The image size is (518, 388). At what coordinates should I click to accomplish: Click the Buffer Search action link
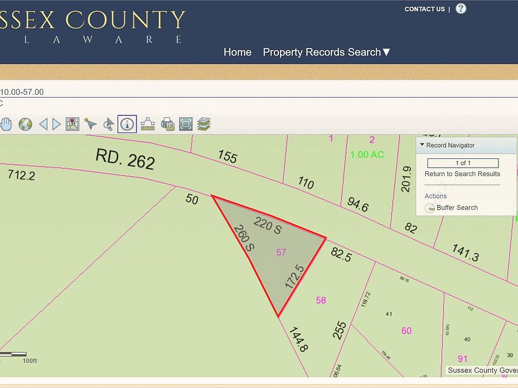coord(457,207)
